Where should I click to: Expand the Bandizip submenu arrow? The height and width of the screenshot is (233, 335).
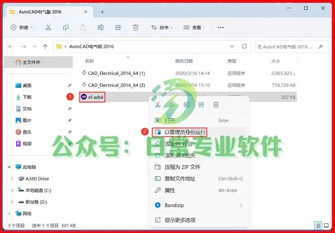[x=241, y=205]
